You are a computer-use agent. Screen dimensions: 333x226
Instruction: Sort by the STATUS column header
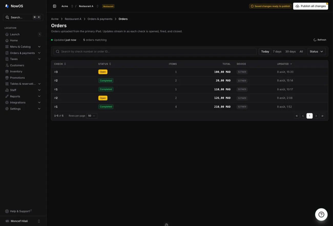(105, 64)
